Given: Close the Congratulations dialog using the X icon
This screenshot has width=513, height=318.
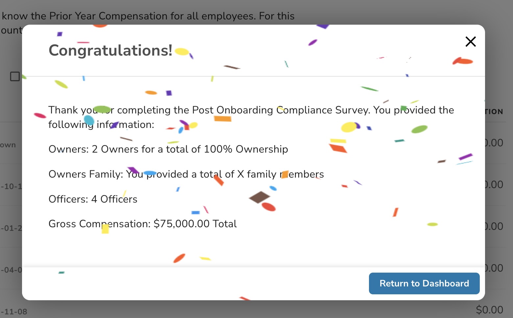Looking at the screenshot, I should (471, 42).
